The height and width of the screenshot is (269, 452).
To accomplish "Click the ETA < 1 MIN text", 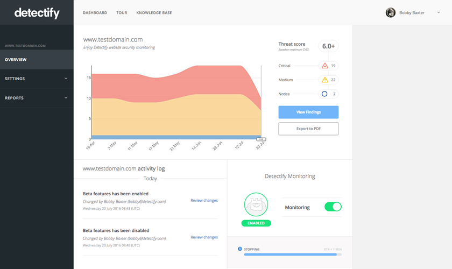I will coord(333,250).
